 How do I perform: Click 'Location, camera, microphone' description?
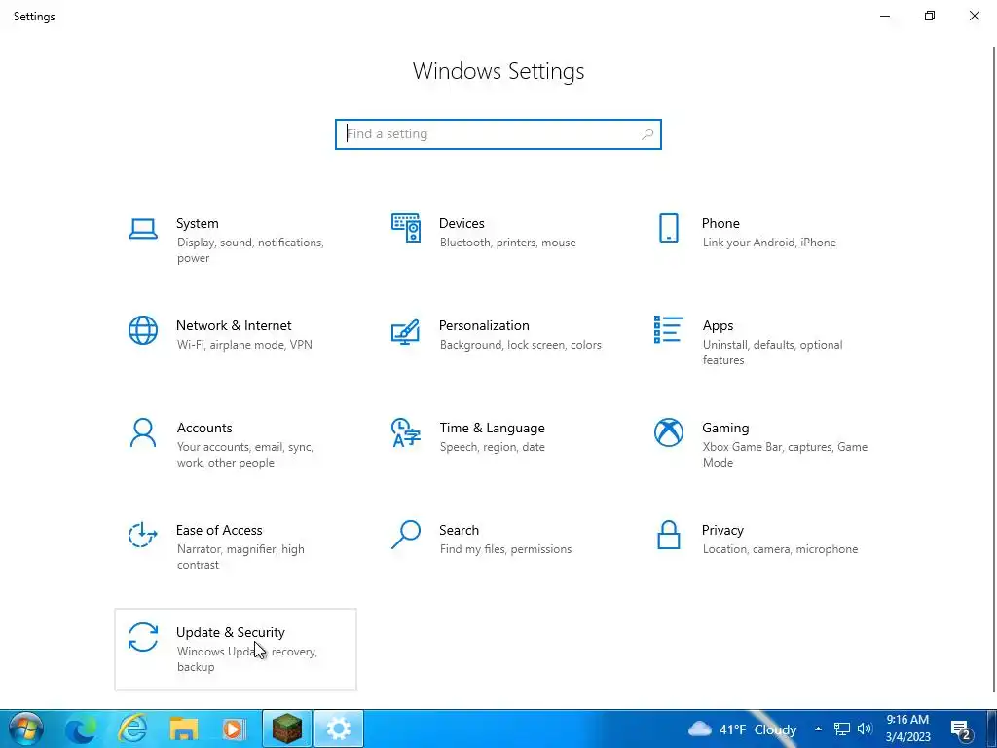(780, 549)
